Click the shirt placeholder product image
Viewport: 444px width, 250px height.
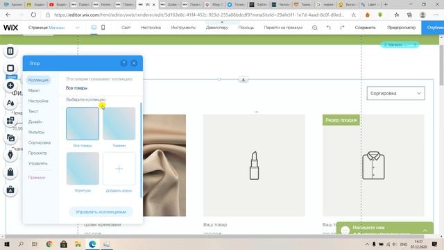click(x=373, y=165)
